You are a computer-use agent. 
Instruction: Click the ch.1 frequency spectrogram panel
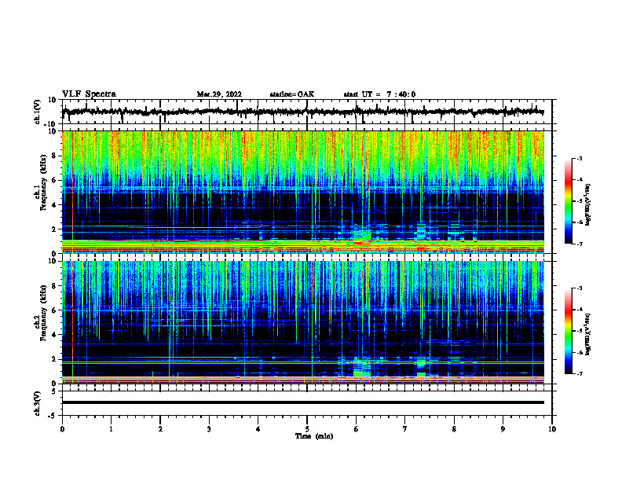303,192
